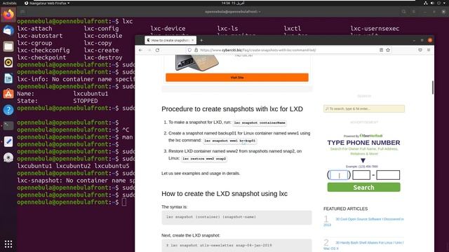Open Firefox from the Ubuntu dock
This screenshot has width=449, height=252.
(x=8, y=15)
